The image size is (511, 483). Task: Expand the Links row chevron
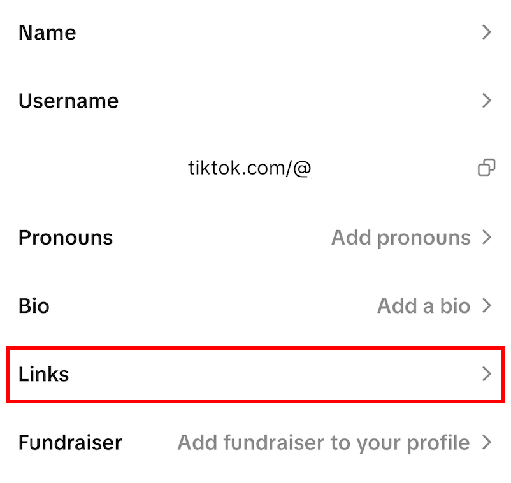click(486, 374)
